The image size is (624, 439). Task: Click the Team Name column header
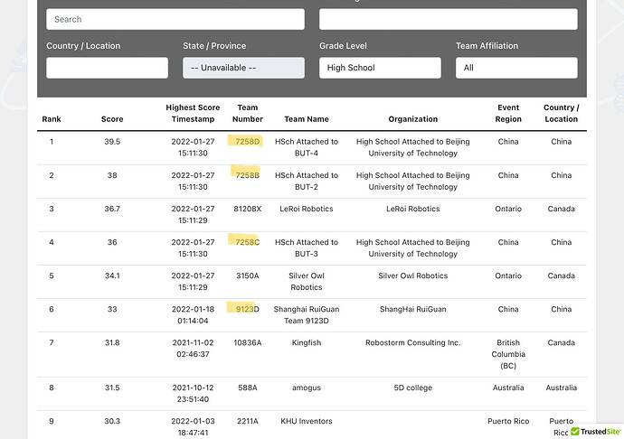coord(307,119)
